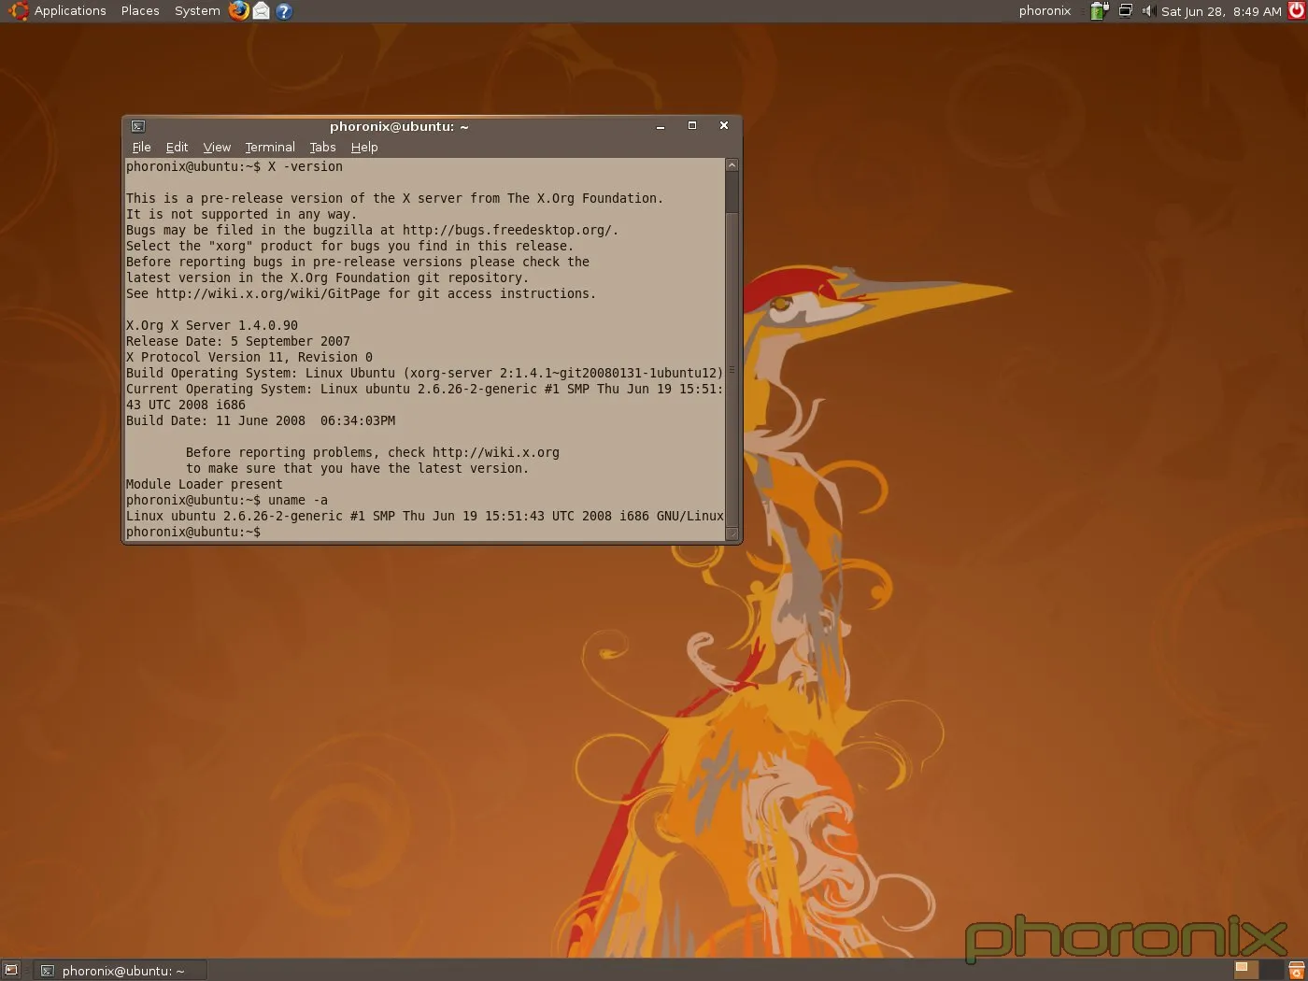Click the 'Module Loader present' line
Screen dimensions: 1308x981
tap(205, 484)
